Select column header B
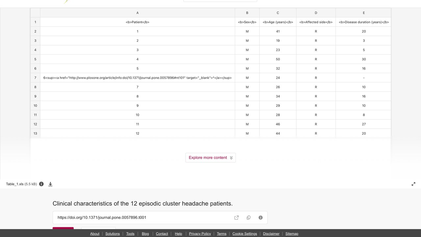 [x=247, y=13]
